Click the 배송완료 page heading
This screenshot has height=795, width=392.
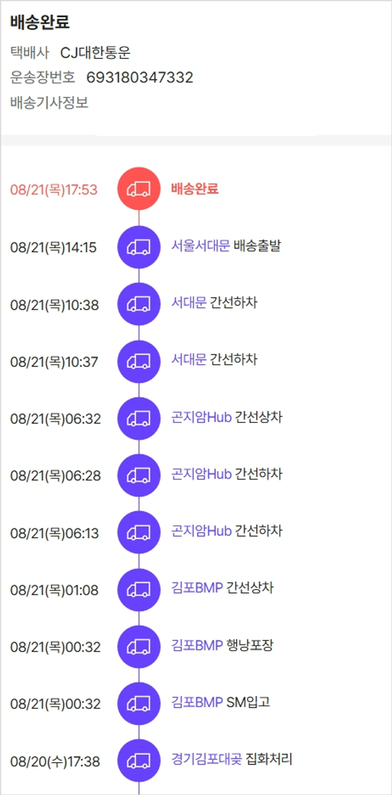(x=40, y=22)
